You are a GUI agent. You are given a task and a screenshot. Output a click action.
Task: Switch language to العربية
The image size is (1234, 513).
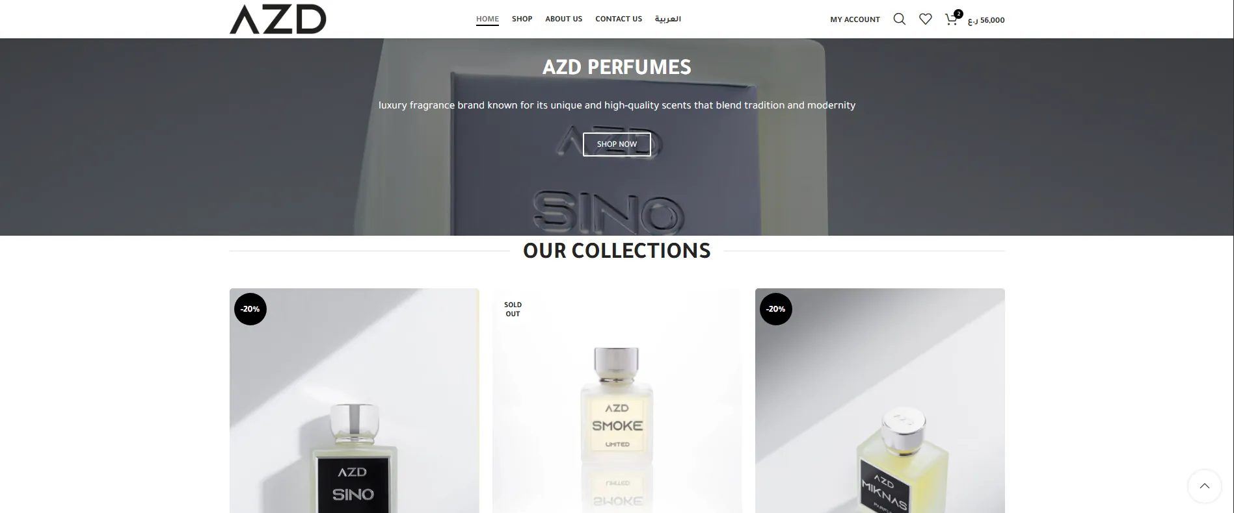point(668,19)
